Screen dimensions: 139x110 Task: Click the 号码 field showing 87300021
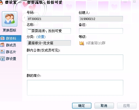point(49,19)
